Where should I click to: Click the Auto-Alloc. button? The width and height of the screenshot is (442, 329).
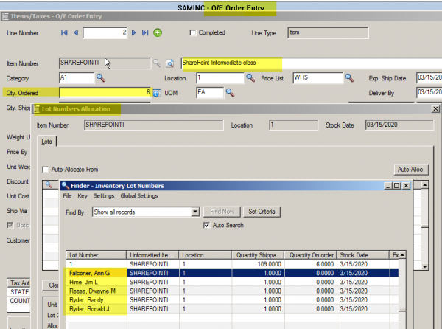tap(411, 170)
